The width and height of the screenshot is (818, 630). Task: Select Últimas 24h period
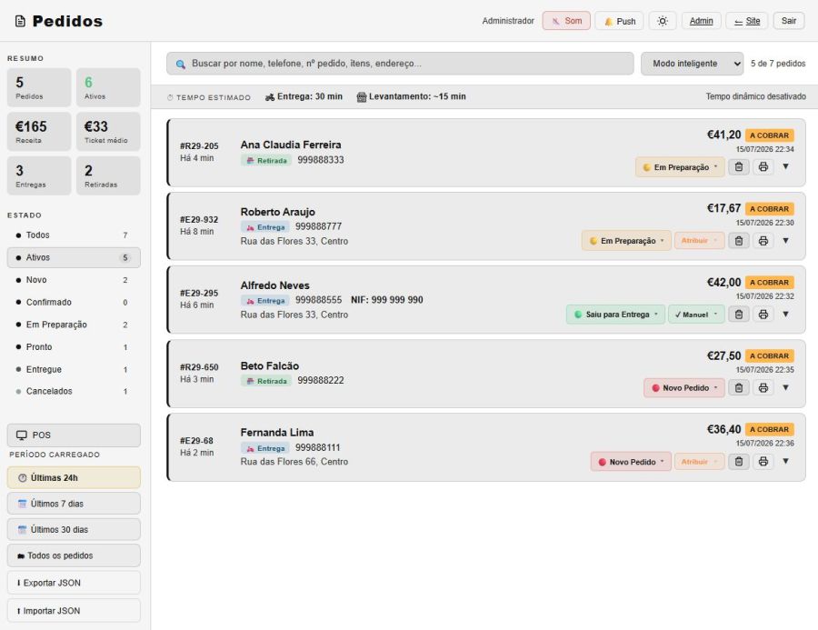pos(74,477)
